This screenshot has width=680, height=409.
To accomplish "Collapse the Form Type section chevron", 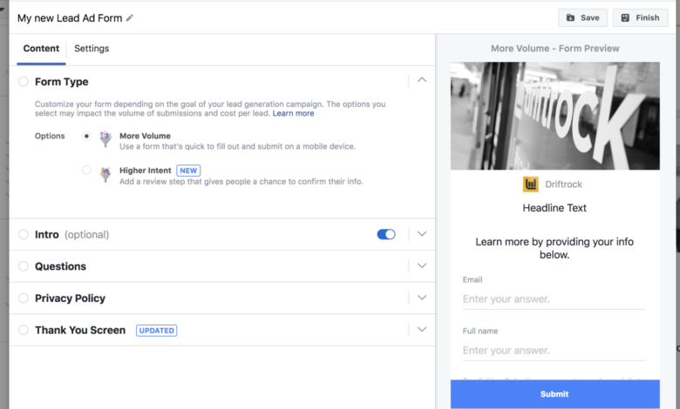I will tap(422, 80).
